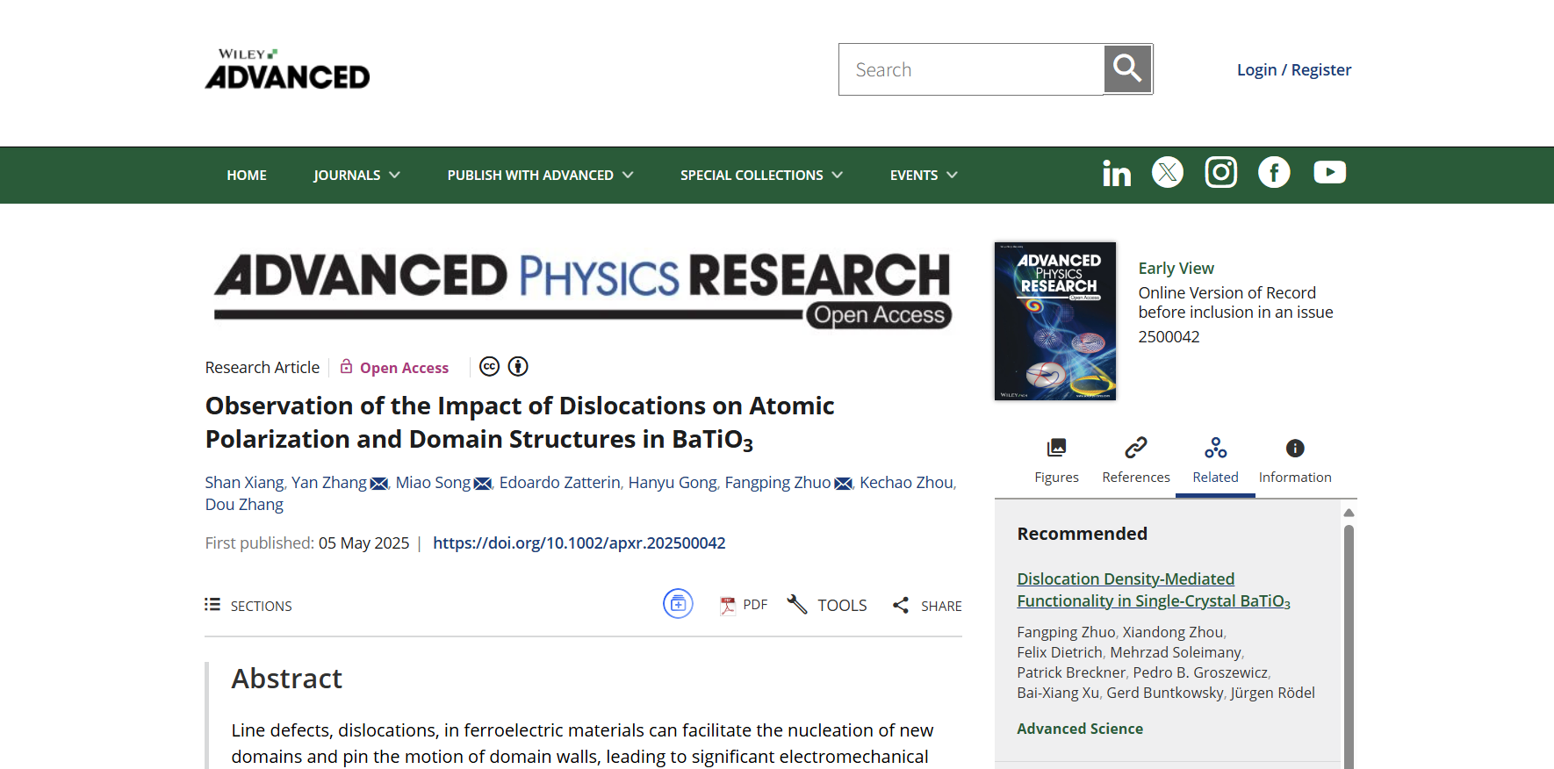Open the Information tab
The image size is (1554, 769).
[1295, 461]
